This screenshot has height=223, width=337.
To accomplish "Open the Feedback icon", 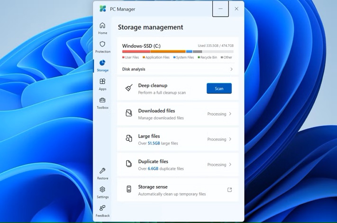I will click(102, 208).
